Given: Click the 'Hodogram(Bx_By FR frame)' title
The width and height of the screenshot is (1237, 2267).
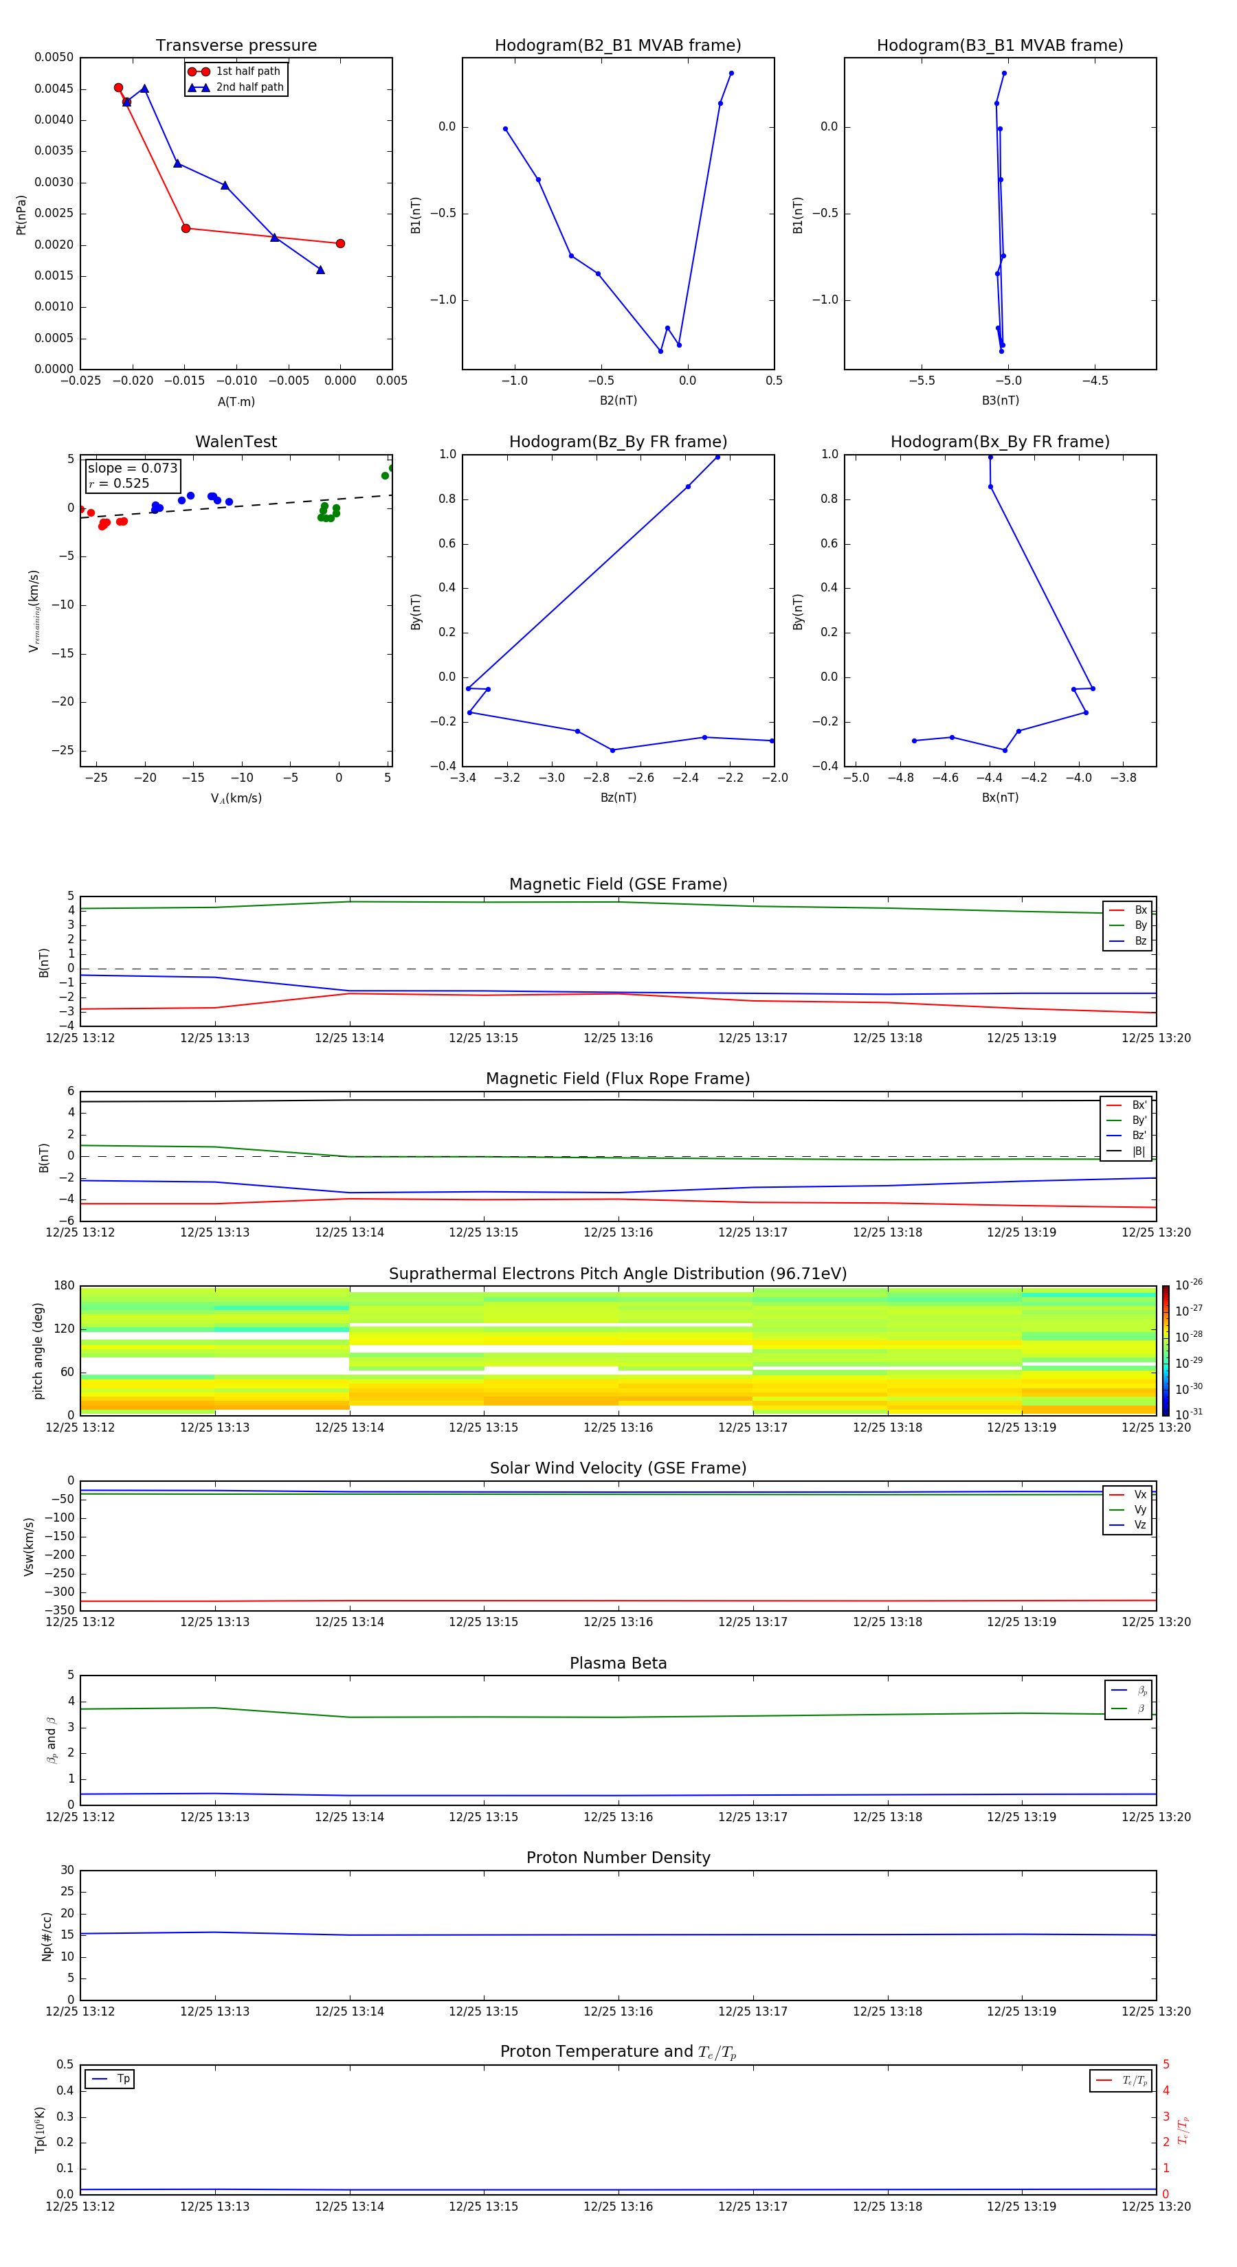Looking at the screenshot, I should 1000,442.
